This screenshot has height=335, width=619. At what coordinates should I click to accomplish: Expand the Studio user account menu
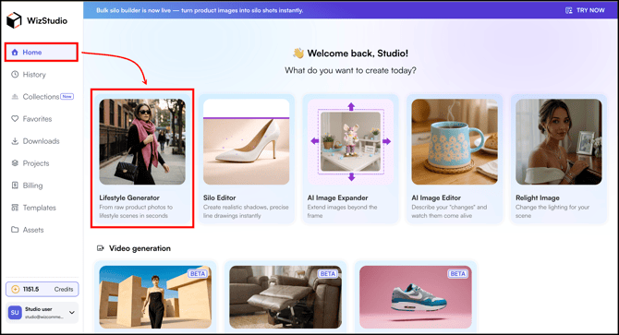coord(72,313)
